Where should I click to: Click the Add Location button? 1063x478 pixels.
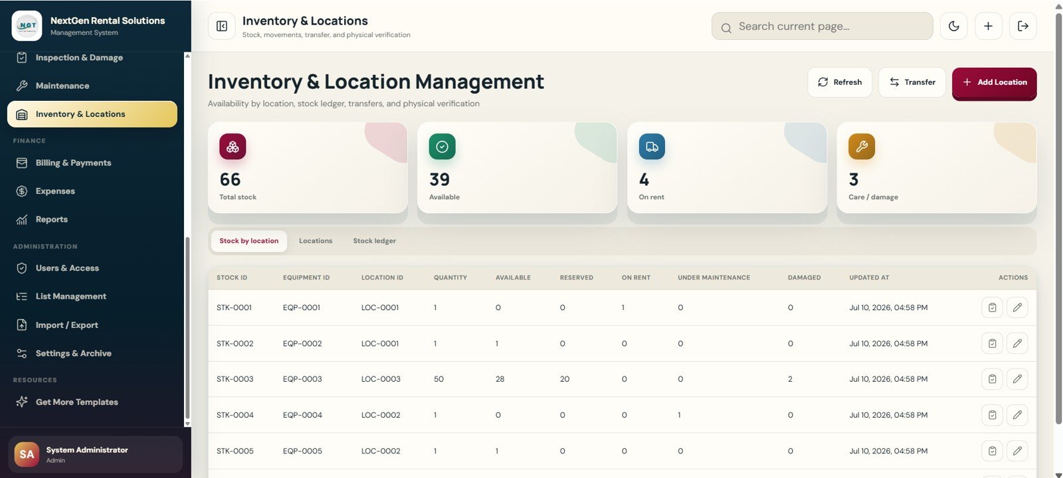tap(994, 83)
